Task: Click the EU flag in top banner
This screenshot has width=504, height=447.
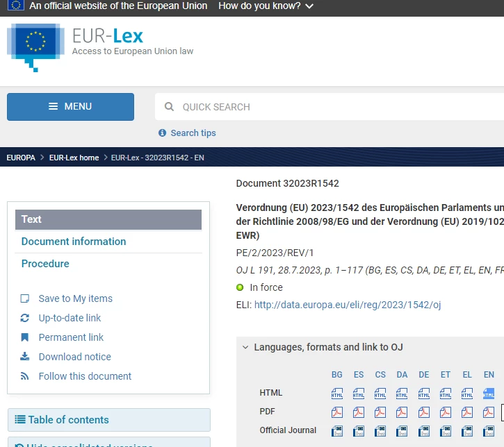Action: point(16,5)
